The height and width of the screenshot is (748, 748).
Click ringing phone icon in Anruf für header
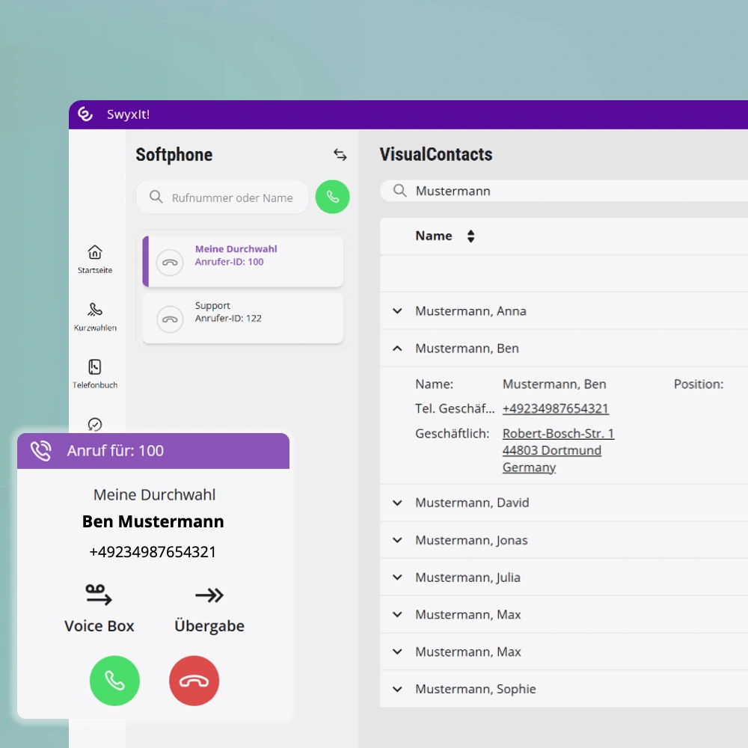tap(41, 451)
